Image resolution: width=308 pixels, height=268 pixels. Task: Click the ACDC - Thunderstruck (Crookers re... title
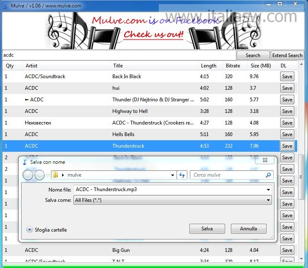[x=153, y=123]
